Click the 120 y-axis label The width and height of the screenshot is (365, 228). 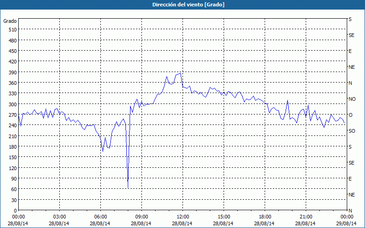13,168
